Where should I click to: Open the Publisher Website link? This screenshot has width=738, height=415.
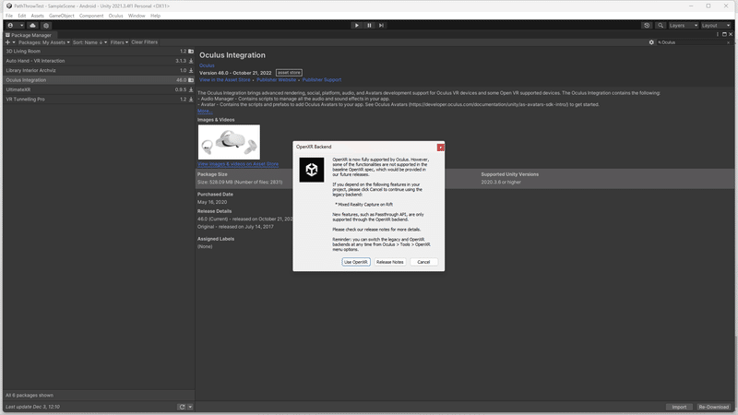tap(276, 80)
